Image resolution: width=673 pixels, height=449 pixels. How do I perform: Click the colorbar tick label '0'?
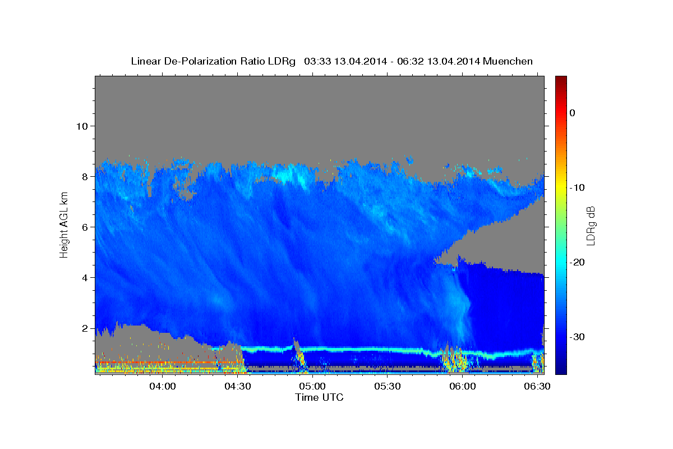click(x=573, y=113)
